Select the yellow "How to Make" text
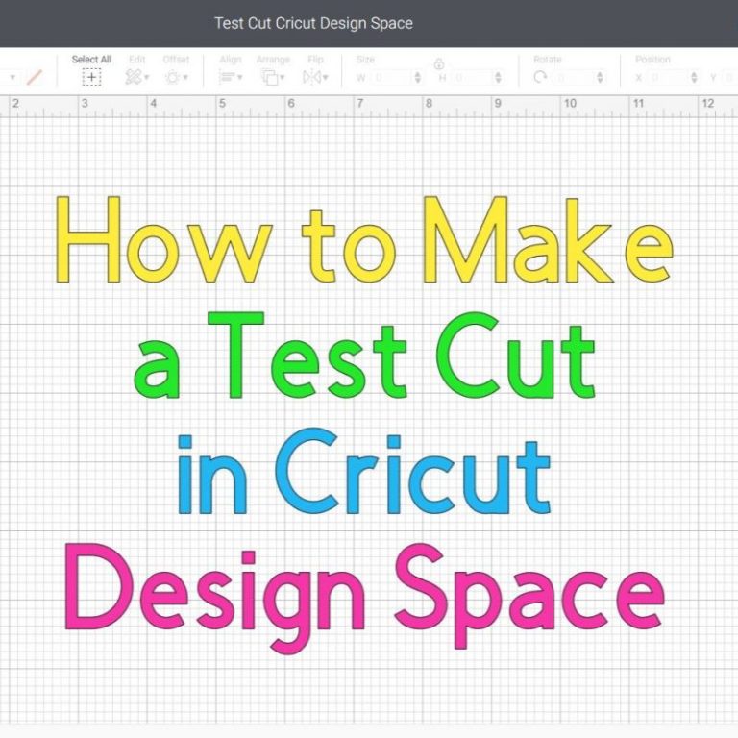 tap(363, 239)
